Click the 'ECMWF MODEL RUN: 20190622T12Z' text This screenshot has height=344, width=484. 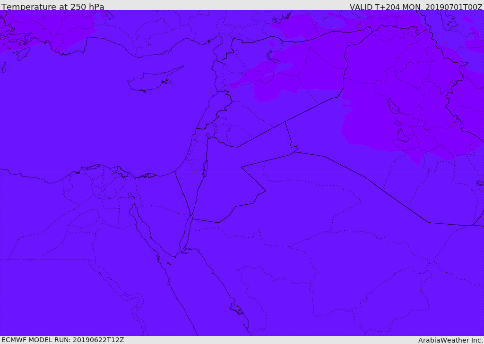[x=63, y=340]
